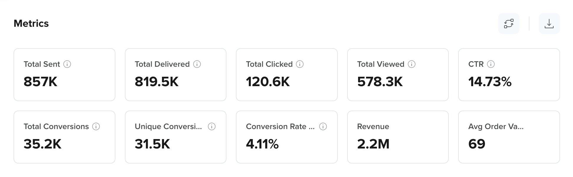
Task: Select the Total Delivered 819.5K card
Action: tap(175, 75)
